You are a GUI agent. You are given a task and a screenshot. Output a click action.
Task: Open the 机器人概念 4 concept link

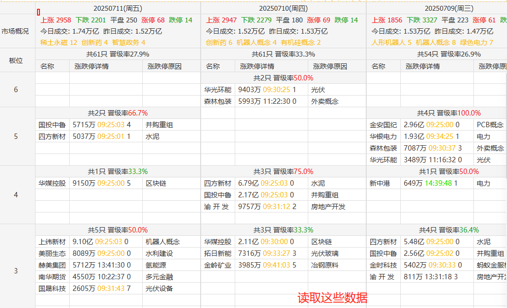(x=256, y=42)
